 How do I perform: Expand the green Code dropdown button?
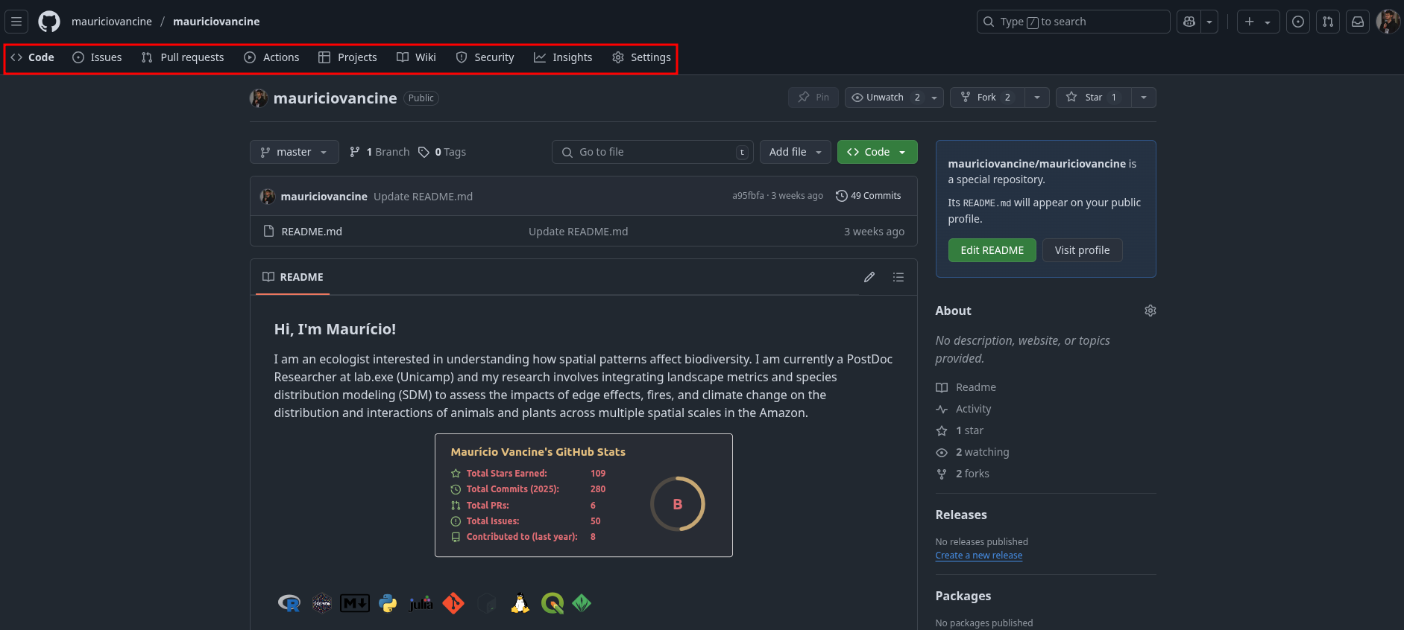(877, 152)
